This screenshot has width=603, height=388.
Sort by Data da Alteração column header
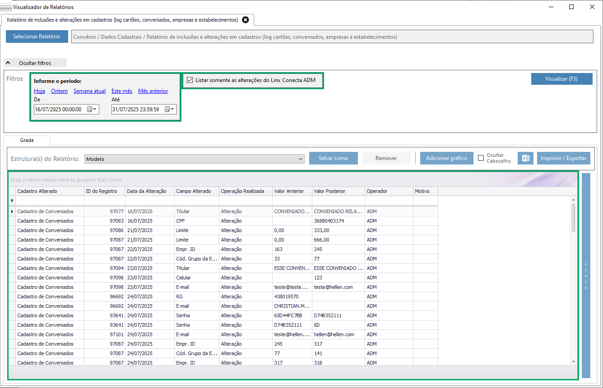146,191
